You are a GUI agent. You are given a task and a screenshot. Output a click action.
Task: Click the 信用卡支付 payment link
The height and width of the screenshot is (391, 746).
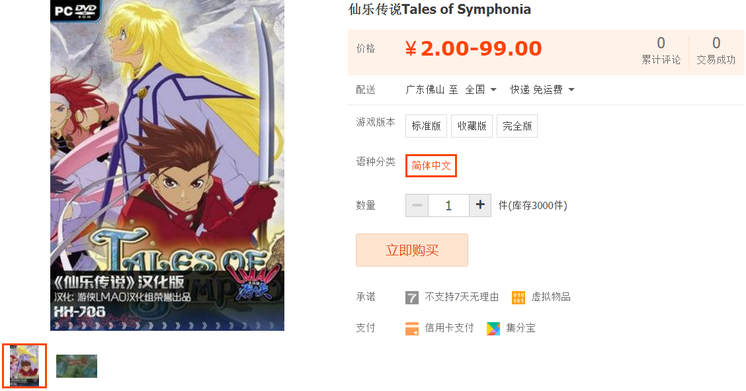click(x=449, y=327)
